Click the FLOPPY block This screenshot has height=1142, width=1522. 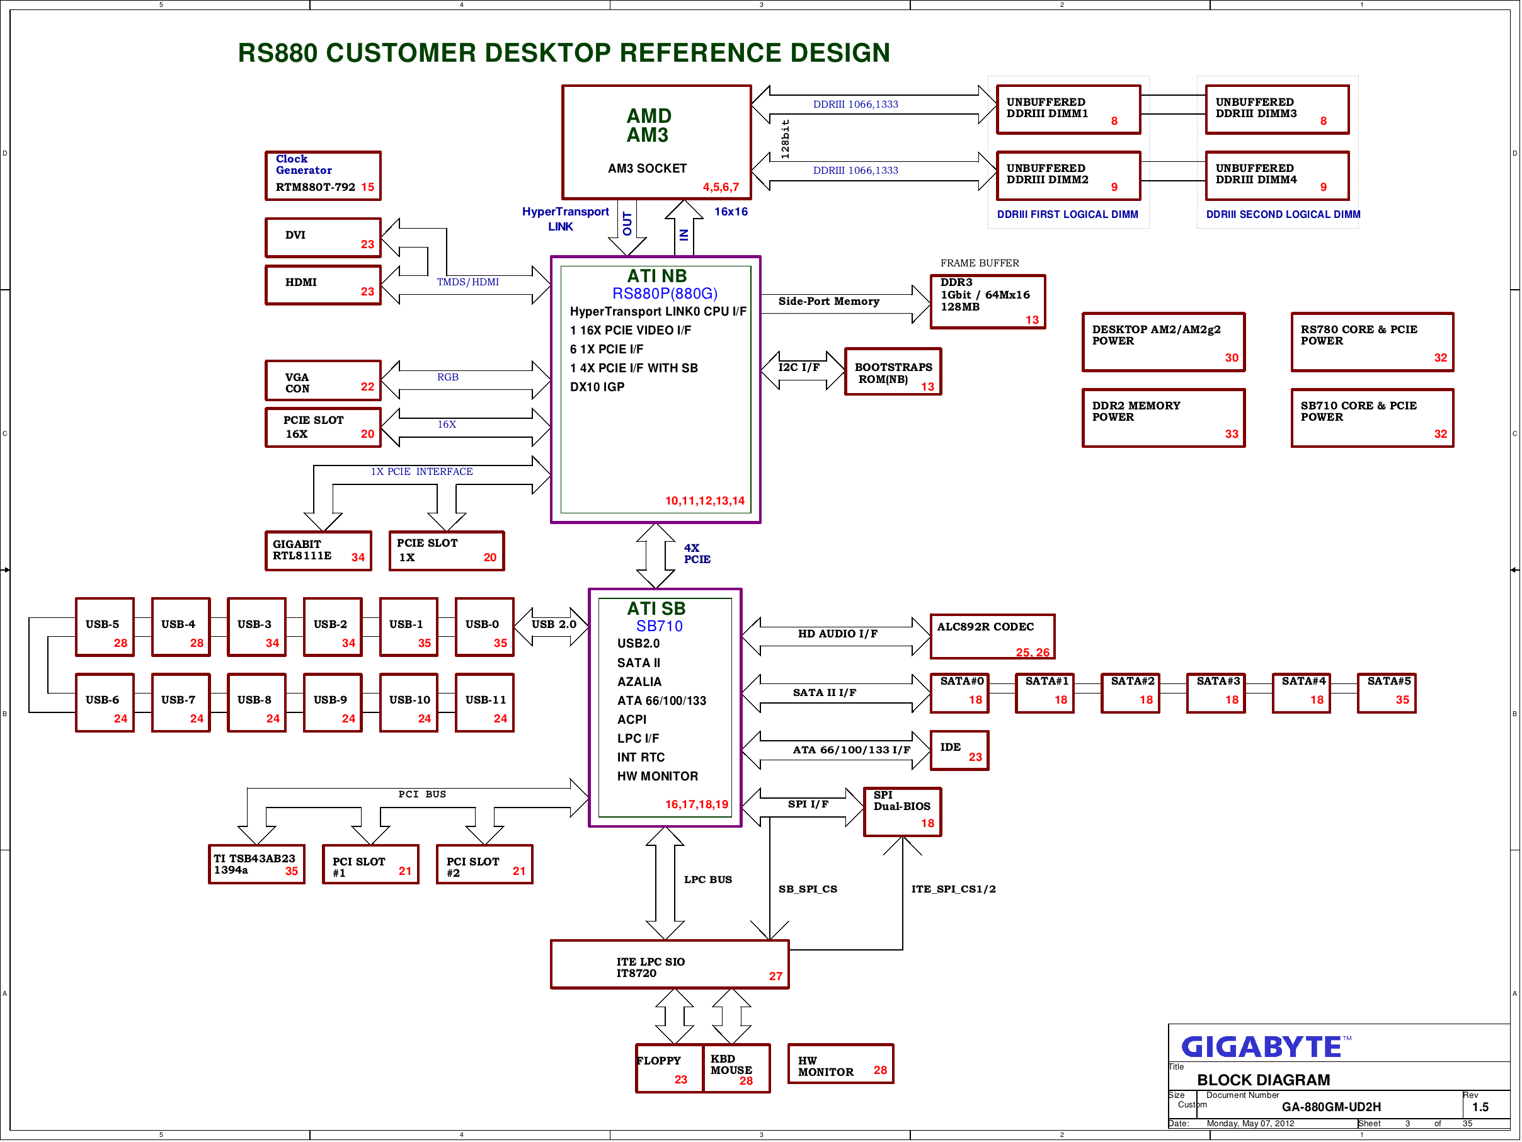[x=670, y=1069]
